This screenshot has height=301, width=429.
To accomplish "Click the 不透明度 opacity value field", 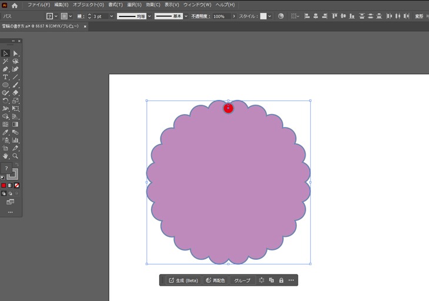I will (220, 16).
